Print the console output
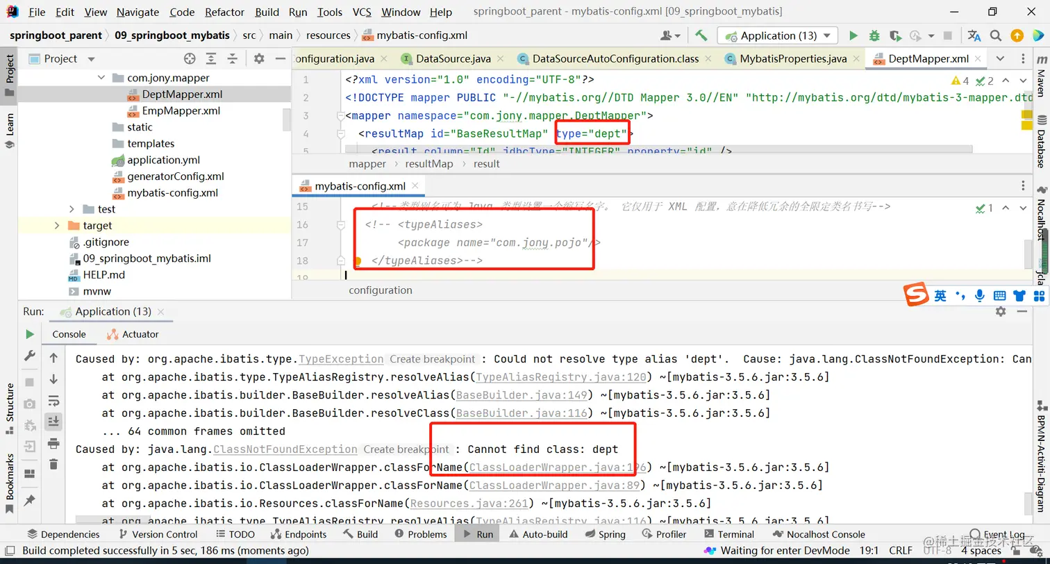 tap(53, 443)
